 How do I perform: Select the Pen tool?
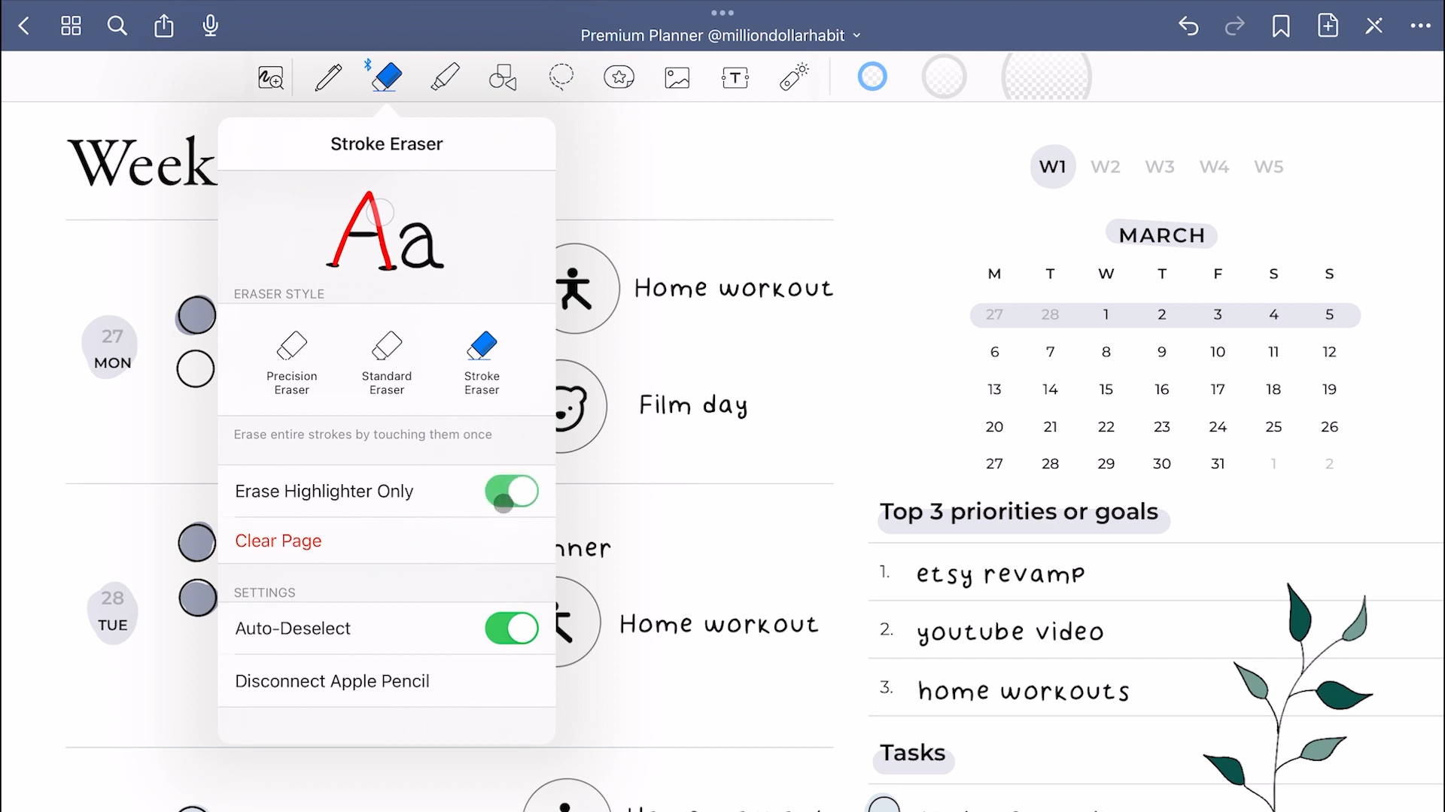(x=328, y=77)
